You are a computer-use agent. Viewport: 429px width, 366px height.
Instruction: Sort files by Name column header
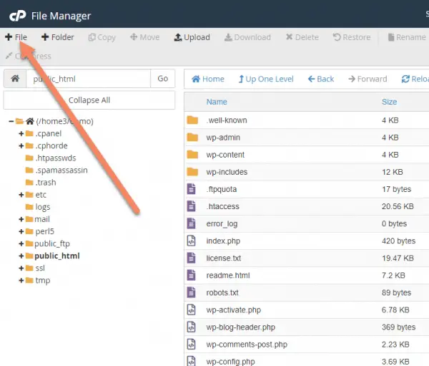[217, 102]
